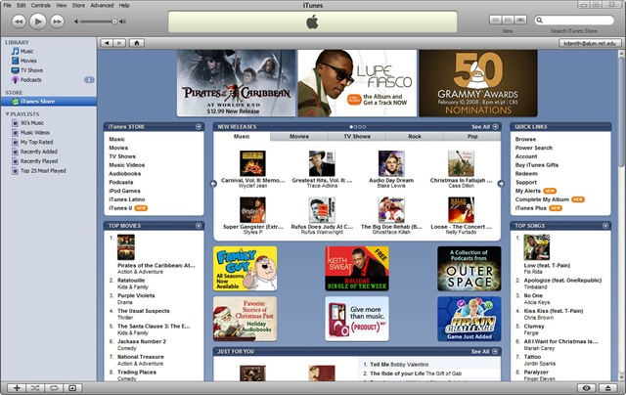Adjust the volume slider knob
This screenshot has width=626, height=395.
click(114, 22)
